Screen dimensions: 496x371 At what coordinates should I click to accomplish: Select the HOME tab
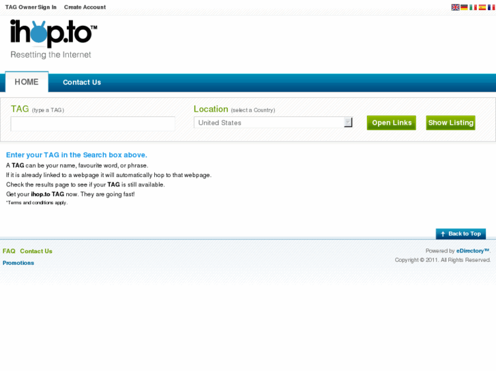(x=27, y=82)
